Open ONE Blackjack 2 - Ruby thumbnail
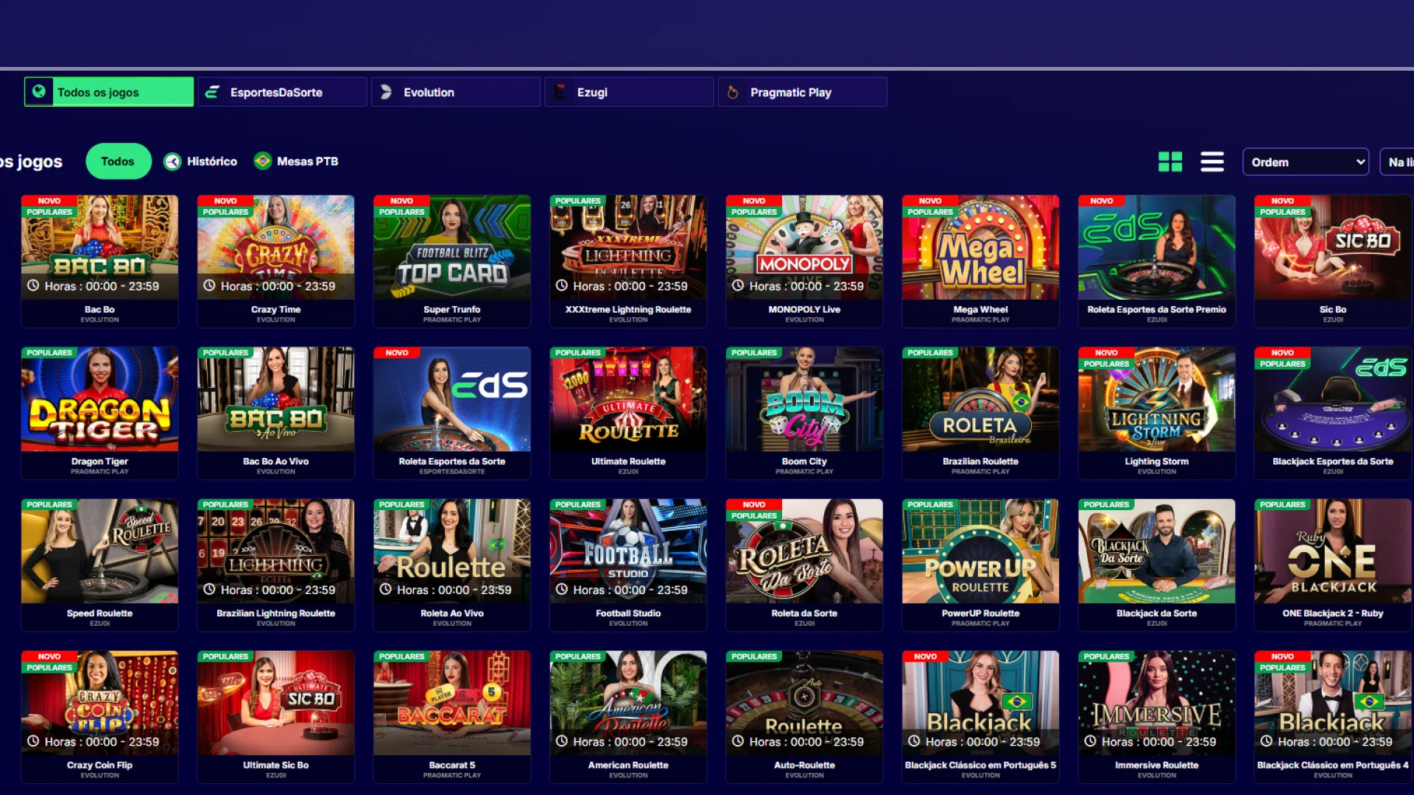Image resolution: width=1414 pixels, height=795 pixels. click(x=1333, y=551)
